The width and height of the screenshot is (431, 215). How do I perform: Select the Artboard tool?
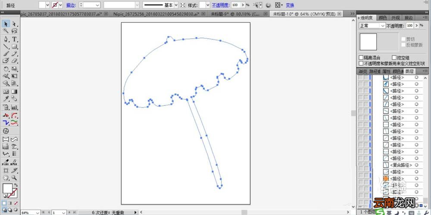point(6,170)
